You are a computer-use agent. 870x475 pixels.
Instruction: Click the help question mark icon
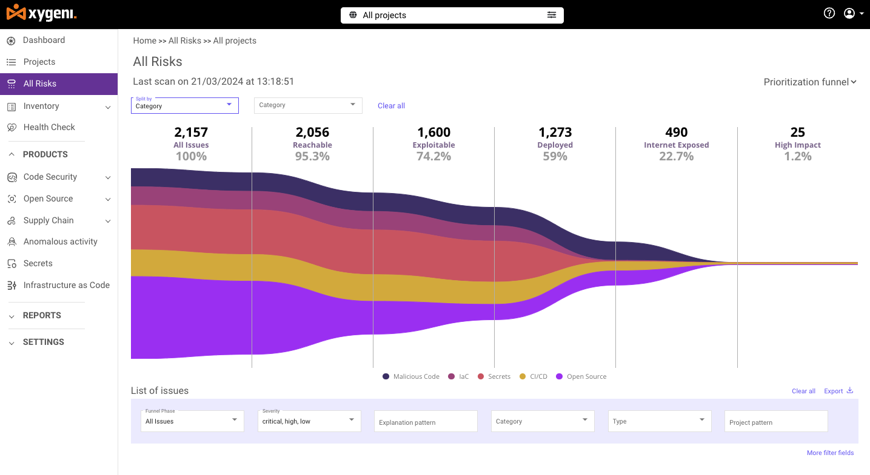[x=829, y=13]
